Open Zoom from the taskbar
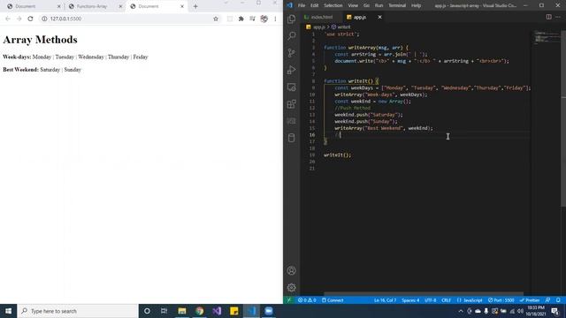Viewport: 566px width, 318px height. tap(269, 311)
